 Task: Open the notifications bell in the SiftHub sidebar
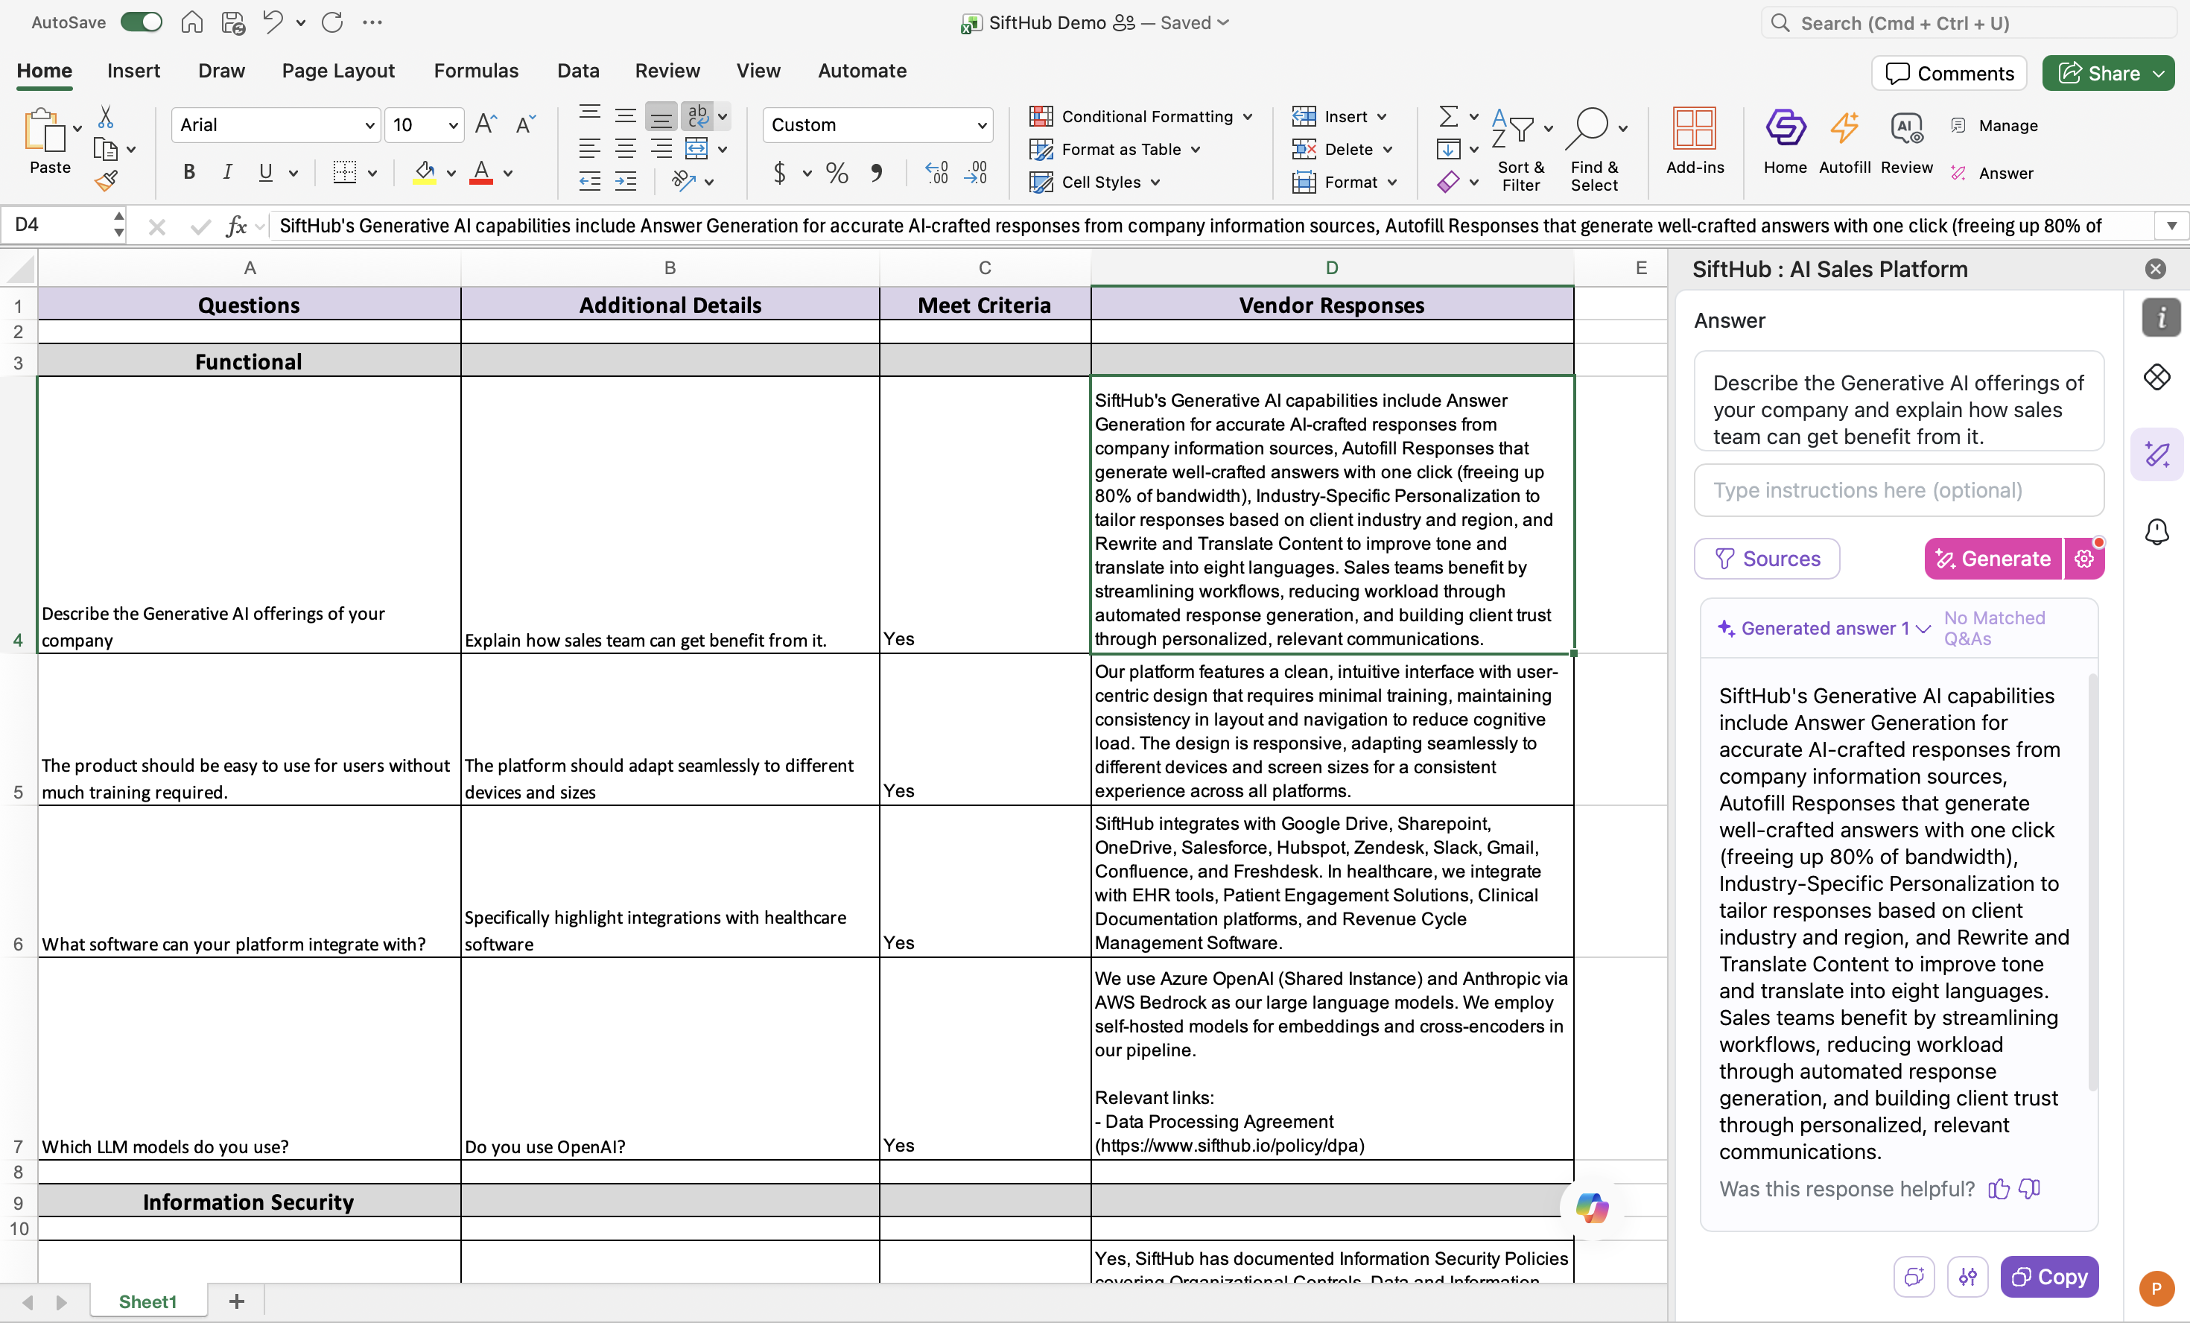2157,533
